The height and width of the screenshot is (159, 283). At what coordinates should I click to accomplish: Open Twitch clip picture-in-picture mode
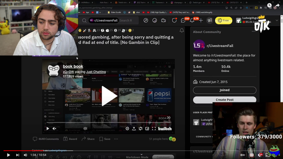tap(147, 129)
